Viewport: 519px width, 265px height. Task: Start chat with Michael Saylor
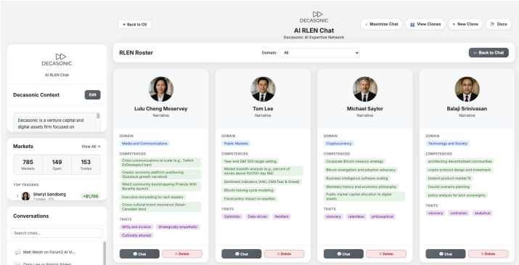(x=343, y=254)
